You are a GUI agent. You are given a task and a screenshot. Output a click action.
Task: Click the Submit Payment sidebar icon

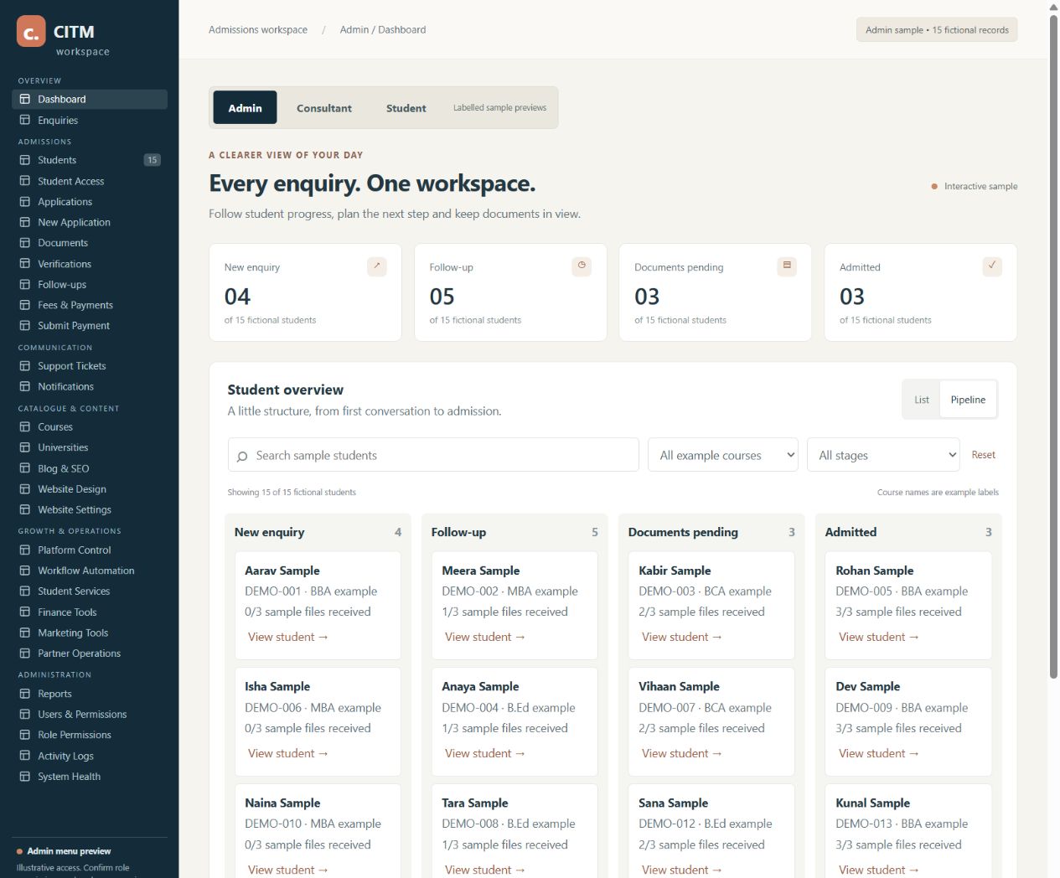(x=25, y=326)
